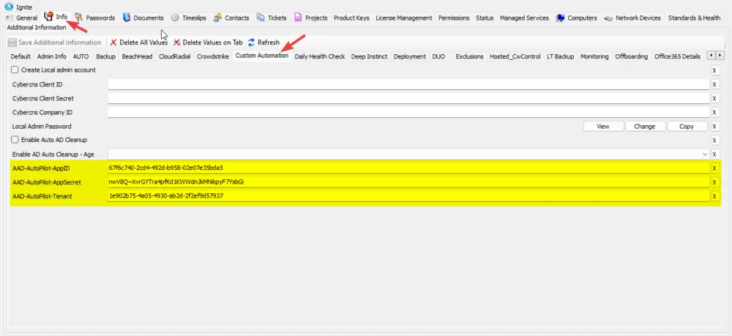Switch to the General tab
This screenshot has height=336, width=732.
coord(21,18)
